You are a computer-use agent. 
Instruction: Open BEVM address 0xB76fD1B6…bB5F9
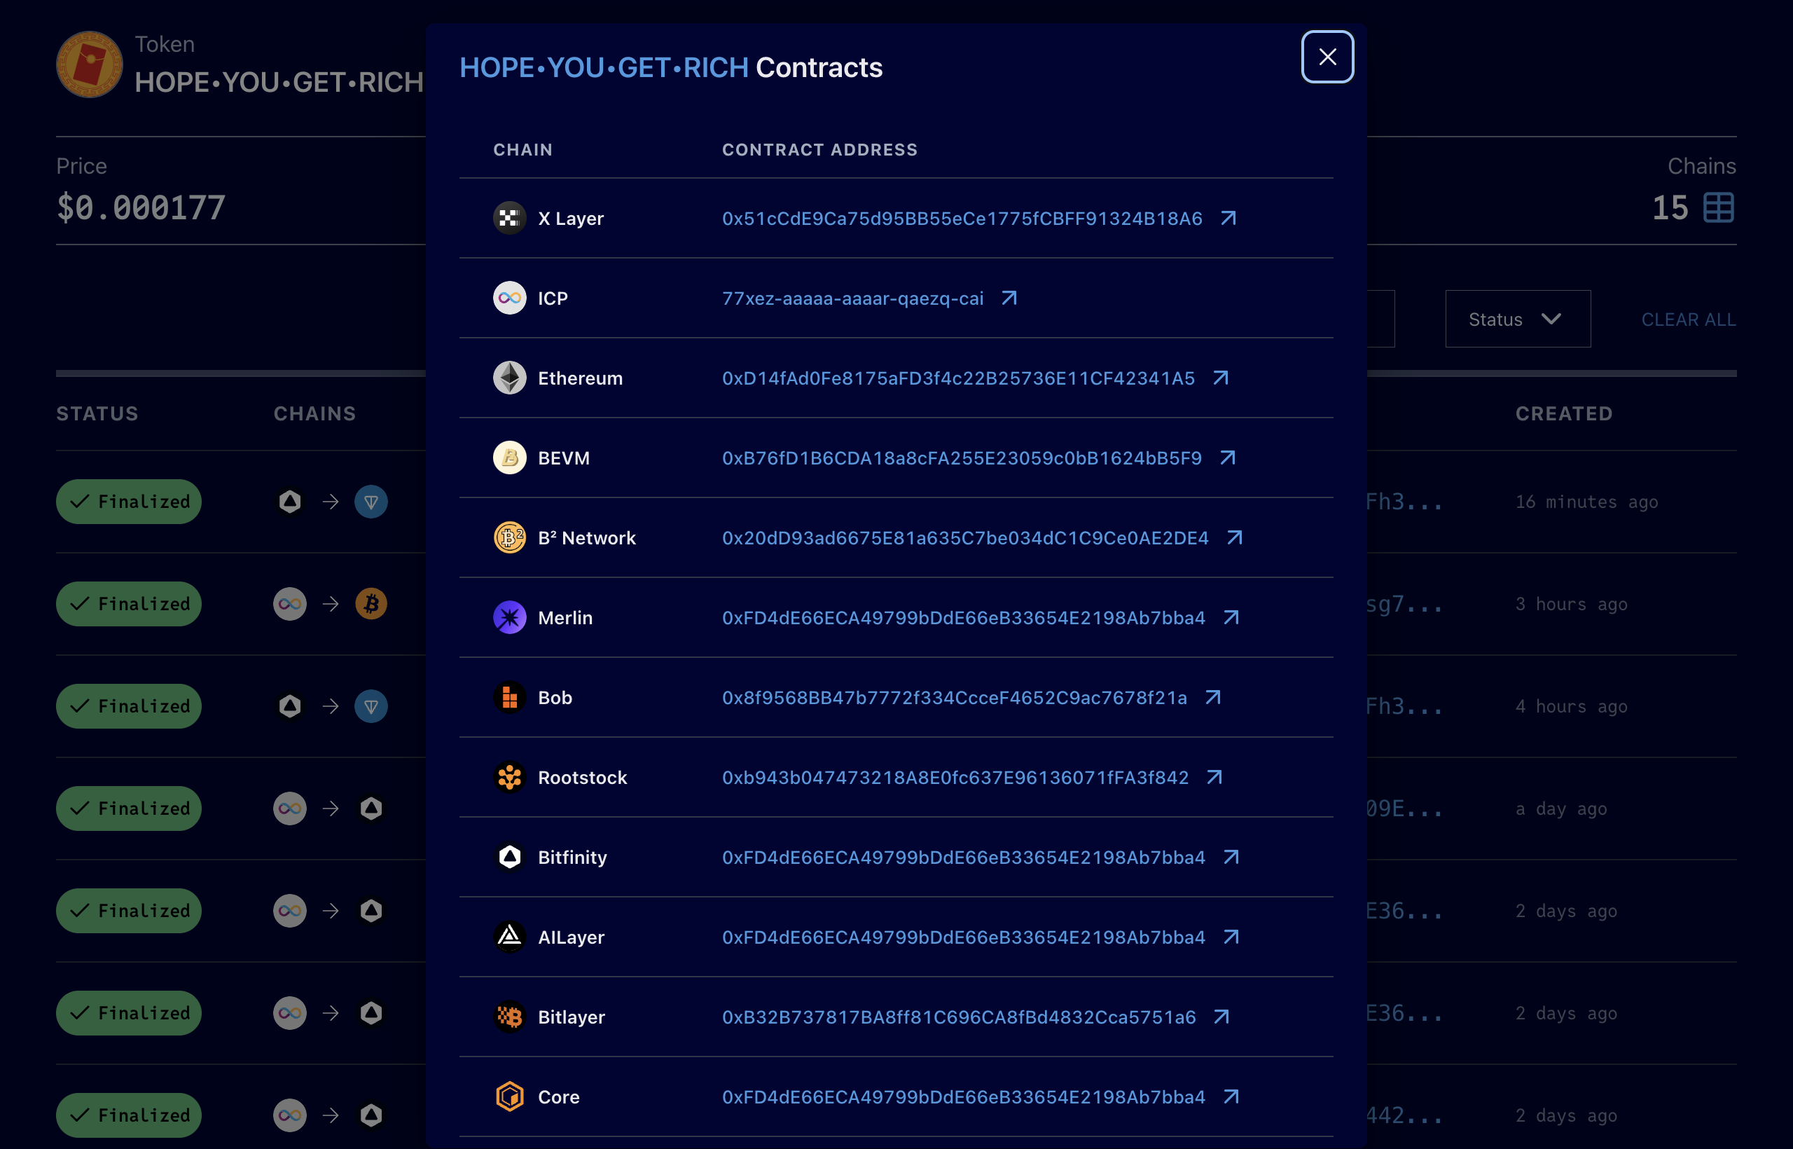pyautogui.click(x=962, y=457)
